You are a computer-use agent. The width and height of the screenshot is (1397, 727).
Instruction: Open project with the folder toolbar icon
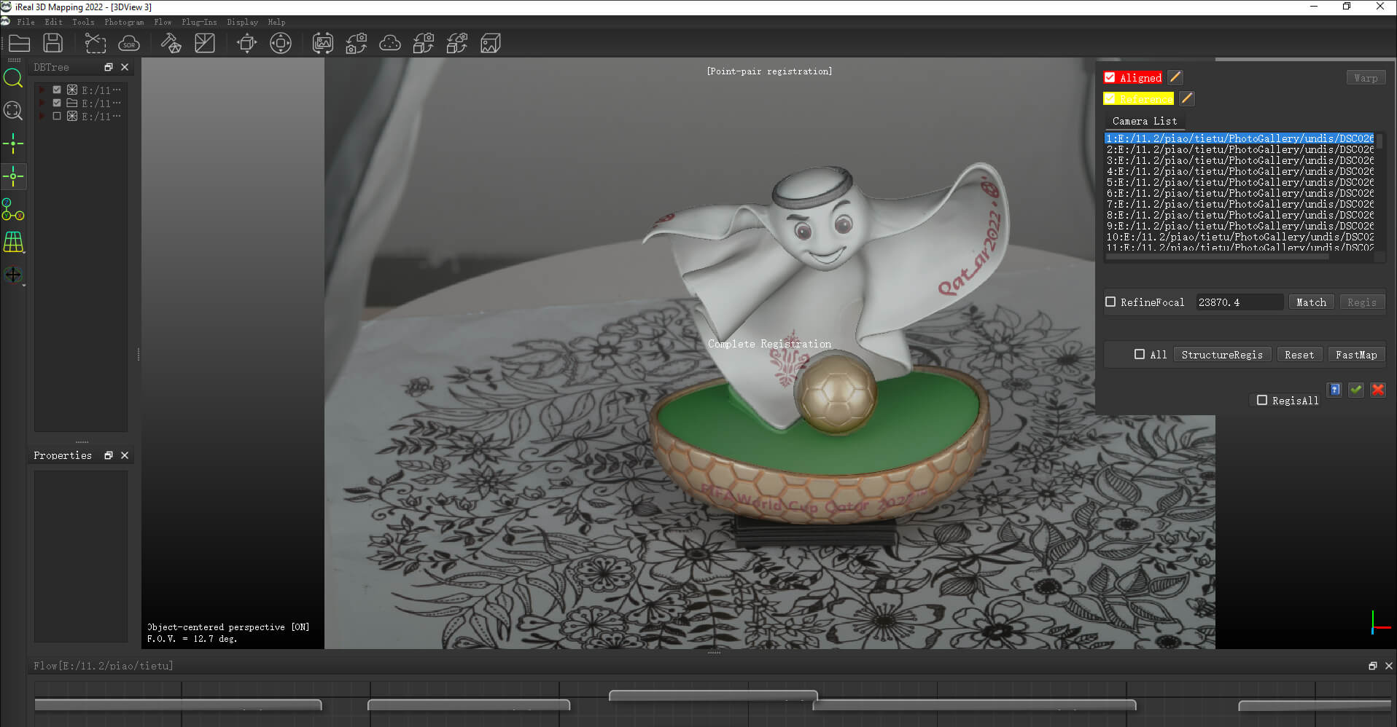coord(19,43)
